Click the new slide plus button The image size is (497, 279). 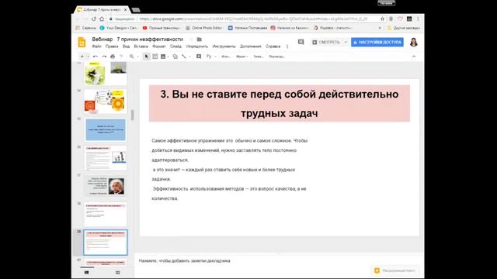click(82, 57)
